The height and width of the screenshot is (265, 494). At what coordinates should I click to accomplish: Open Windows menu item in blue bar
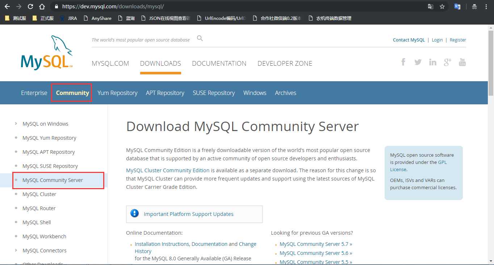(x=255, y=93)
